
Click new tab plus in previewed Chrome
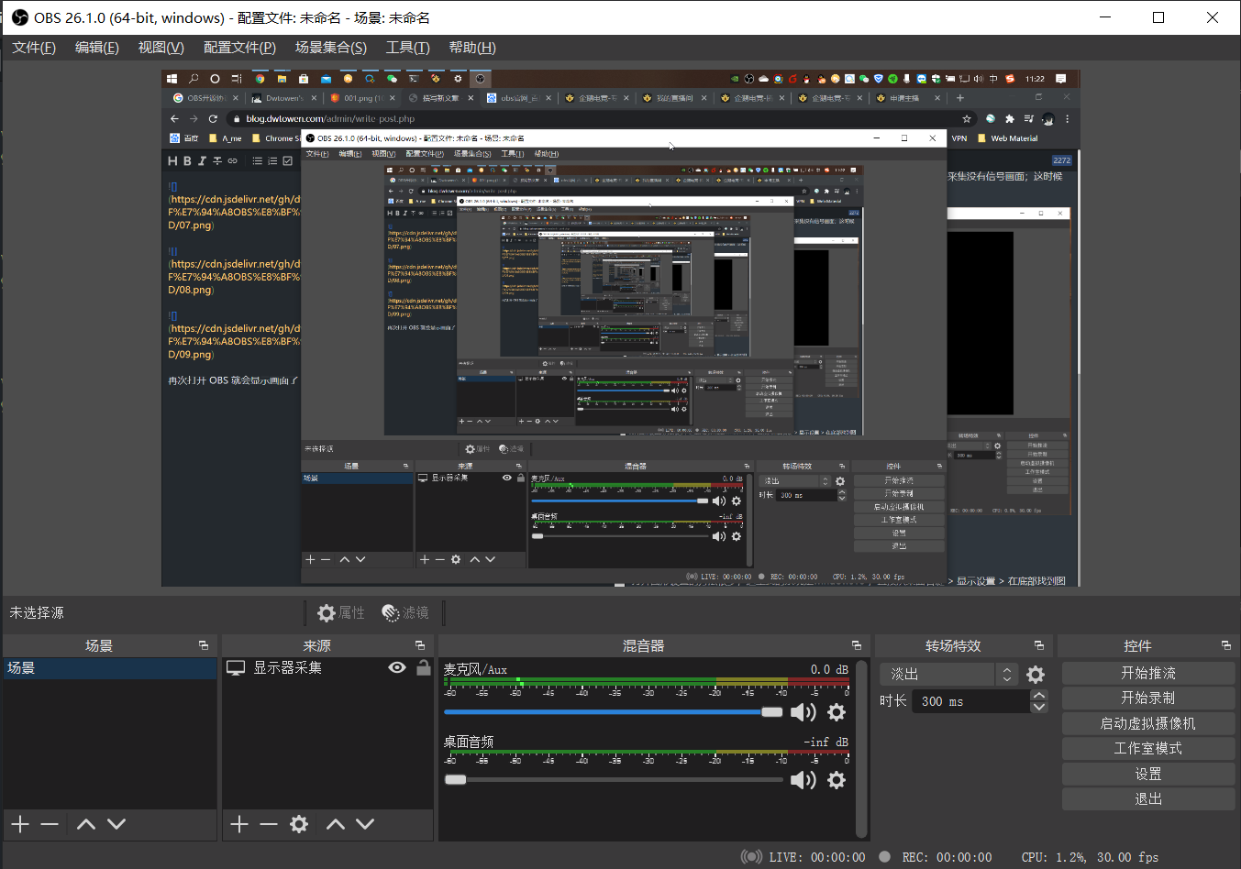pos(960,98)
